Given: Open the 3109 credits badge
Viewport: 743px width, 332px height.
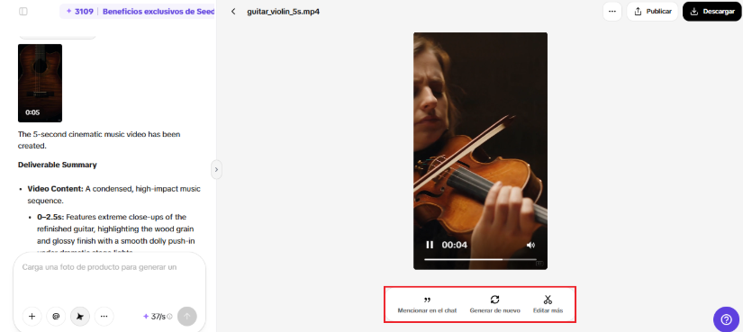Looking at the screenshot, I should point(79,12).
